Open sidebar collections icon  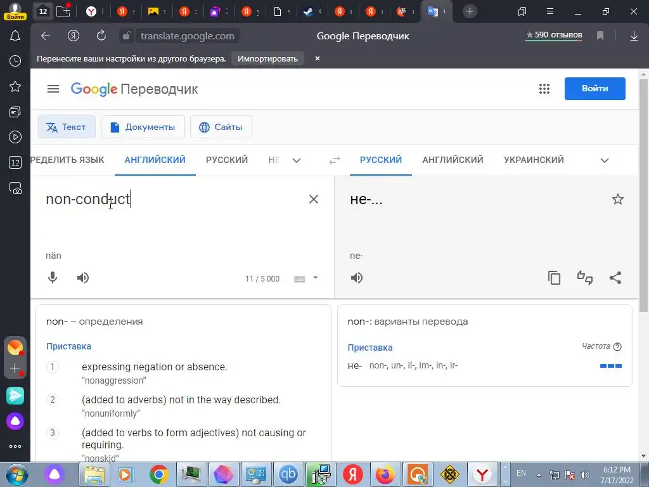pyautogui.click(x=15, y=112)
